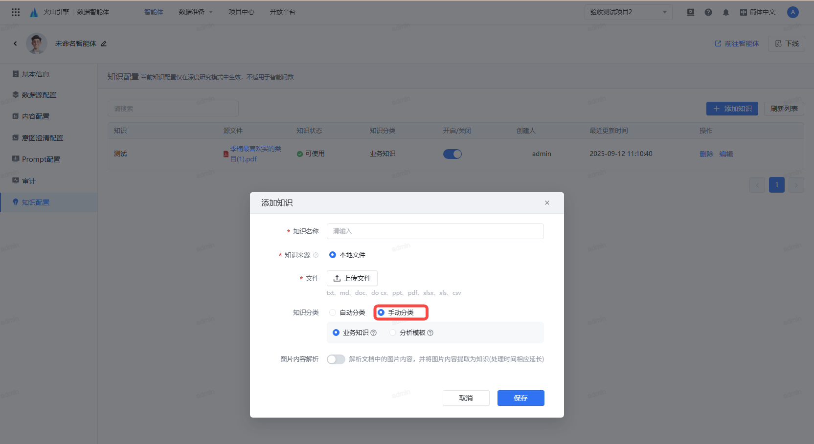Open the 开放平台 nav tab

tap(283, 12)
